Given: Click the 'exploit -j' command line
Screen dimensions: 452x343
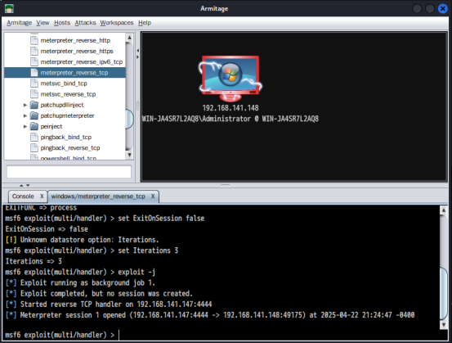Looking at the screenshot, I should point(80,272).
